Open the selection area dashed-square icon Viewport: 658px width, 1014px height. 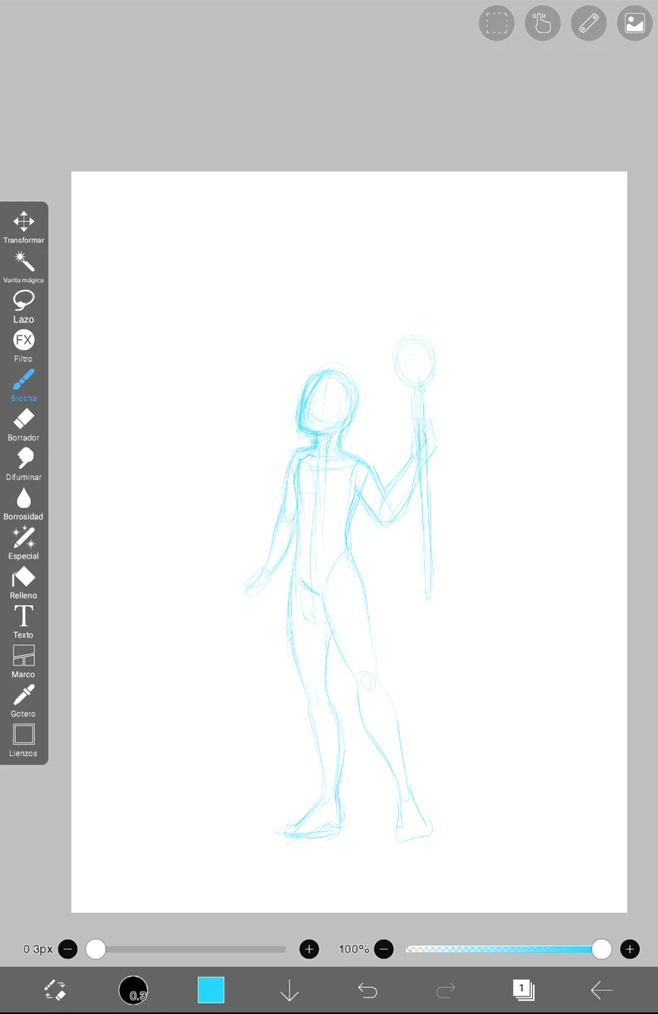tap(497, 23)
